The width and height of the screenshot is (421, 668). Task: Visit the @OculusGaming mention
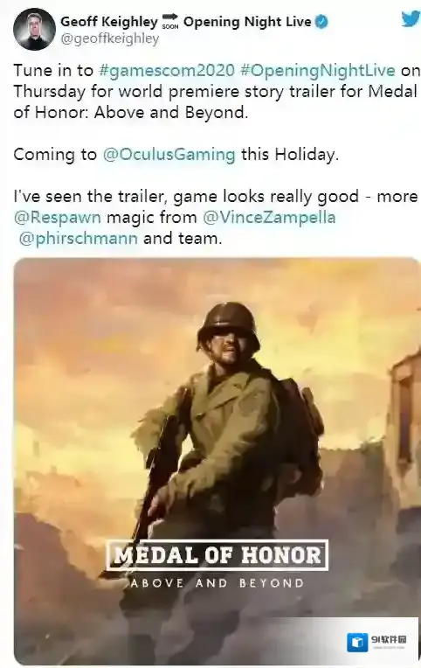click(169, 154)
